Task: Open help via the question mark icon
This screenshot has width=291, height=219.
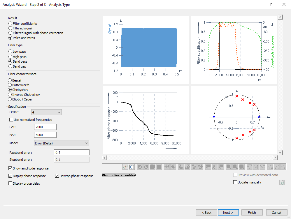Action: pos(271,4)
